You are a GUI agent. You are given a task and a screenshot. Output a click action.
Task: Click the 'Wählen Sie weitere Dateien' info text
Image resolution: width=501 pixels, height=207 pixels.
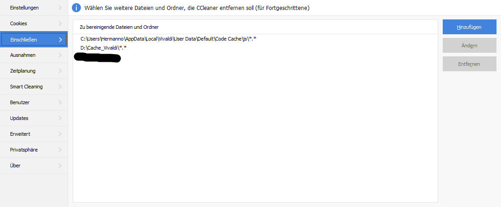point(197,8)
